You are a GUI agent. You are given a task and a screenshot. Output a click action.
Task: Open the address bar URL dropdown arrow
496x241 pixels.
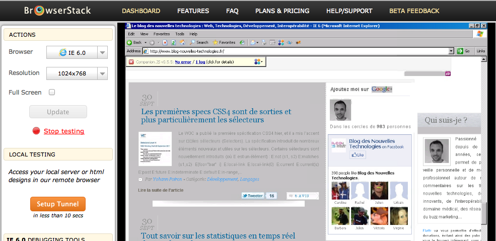451,51
